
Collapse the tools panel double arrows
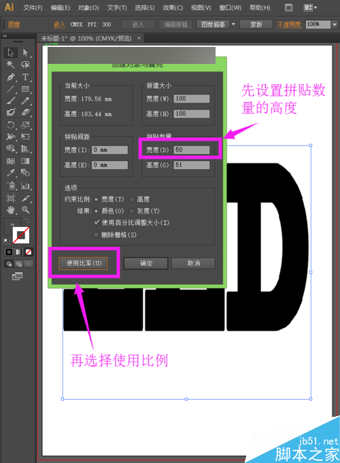tap(5, 36)
